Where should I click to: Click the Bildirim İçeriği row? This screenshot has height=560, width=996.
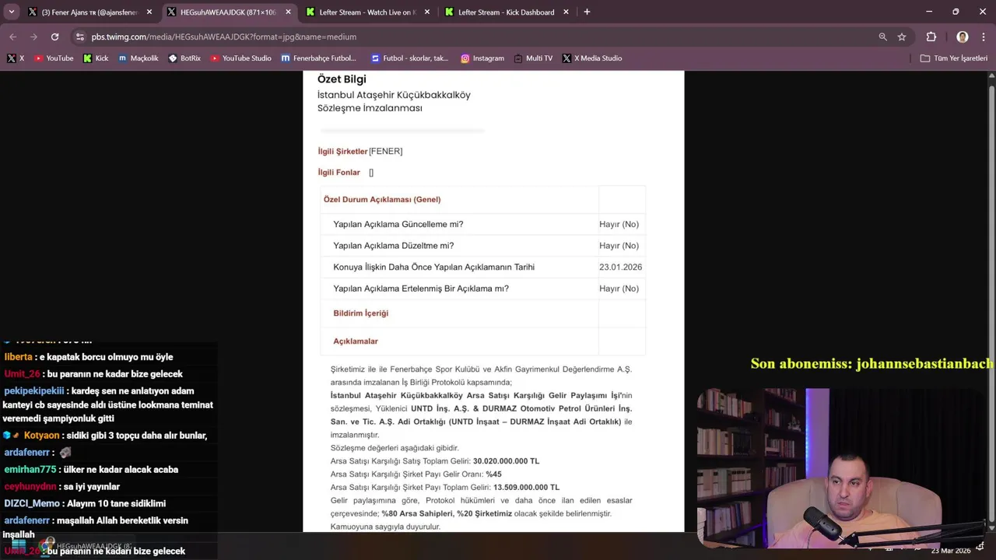point(482,313)
